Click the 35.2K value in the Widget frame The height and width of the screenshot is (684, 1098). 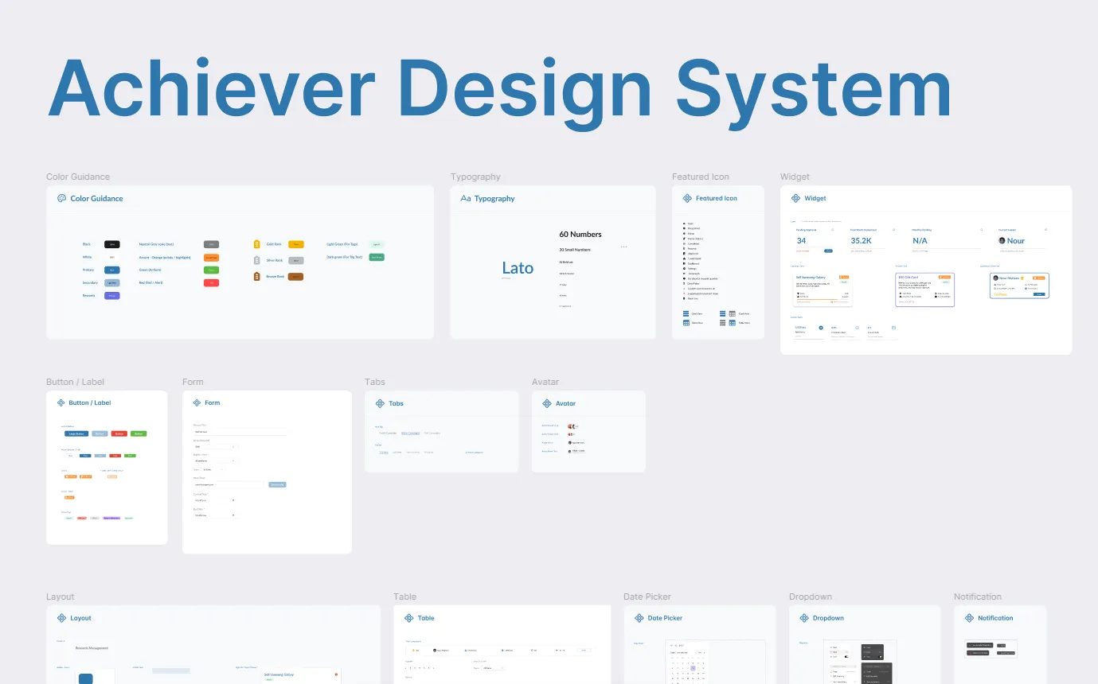pyautogui.click(x=861, y=240)
